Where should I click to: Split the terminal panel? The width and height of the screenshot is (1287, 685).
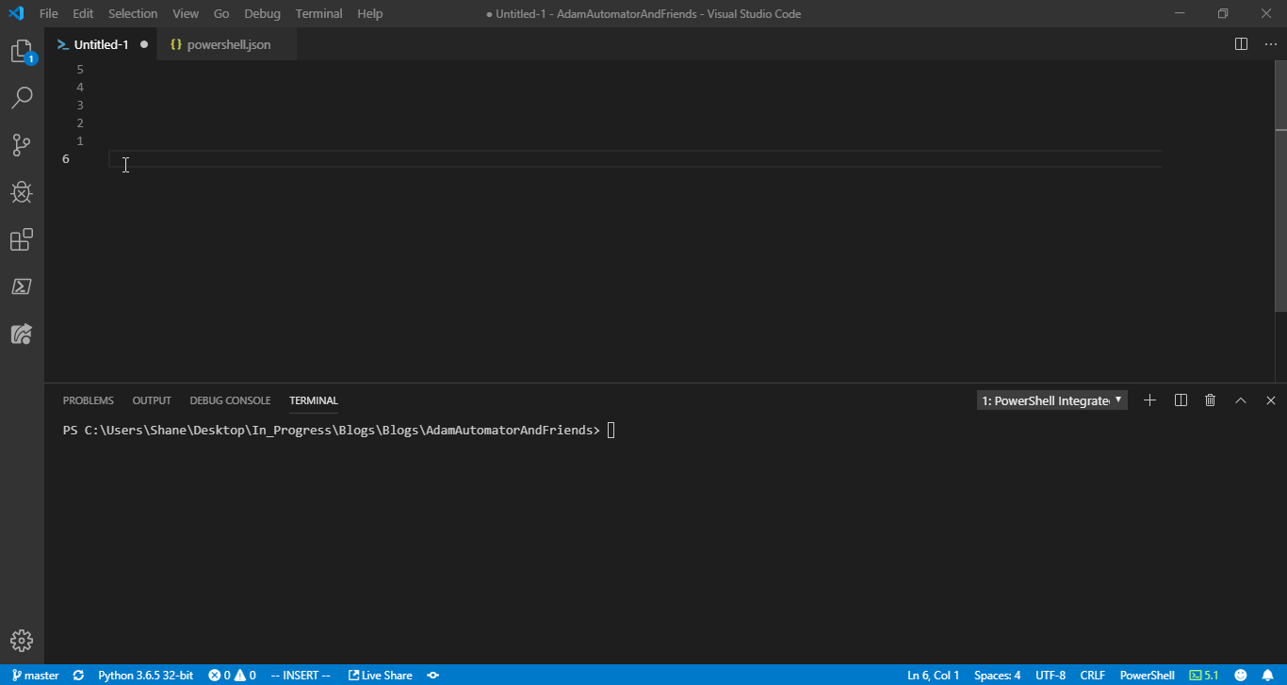1181,400
